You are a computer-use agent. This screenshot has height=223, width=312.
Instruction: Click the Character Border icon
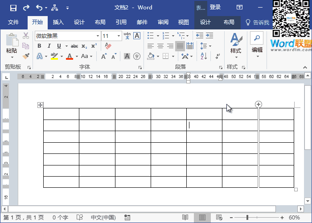pyautogui.click(x=137, y=36)
